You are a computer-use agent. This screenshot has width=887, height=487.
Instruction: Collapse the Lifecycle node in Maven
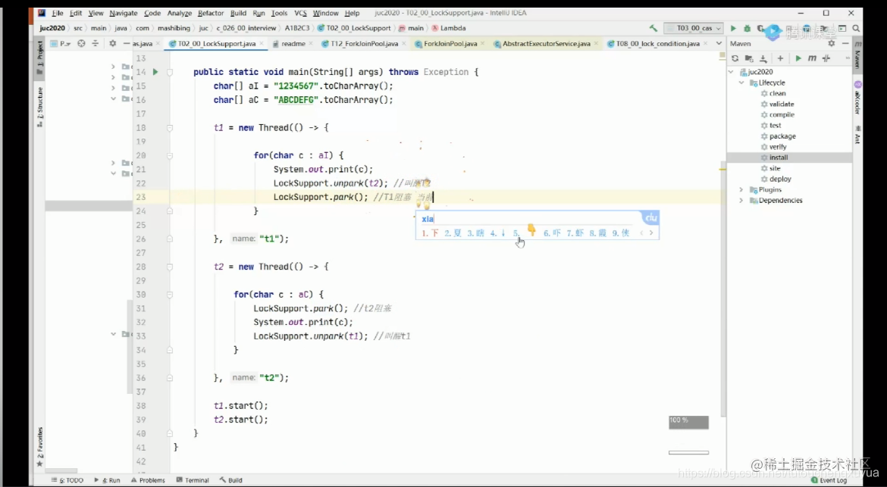click(741, 83)
